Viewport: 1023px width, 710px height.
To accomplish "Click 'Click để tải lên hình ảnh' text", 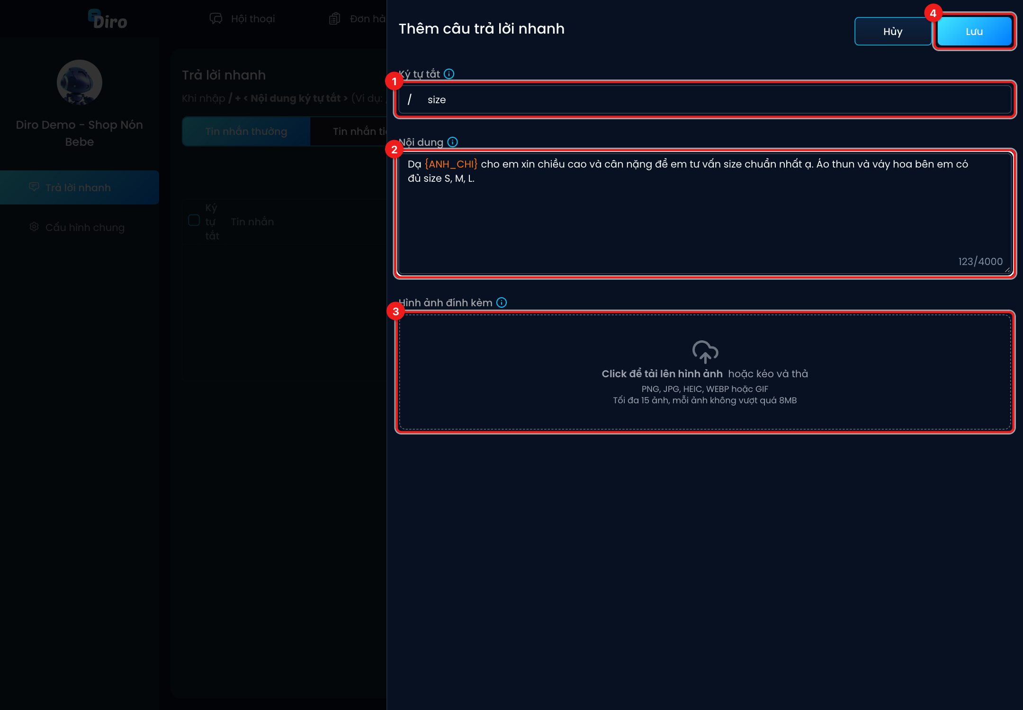I will click(662, 373).
